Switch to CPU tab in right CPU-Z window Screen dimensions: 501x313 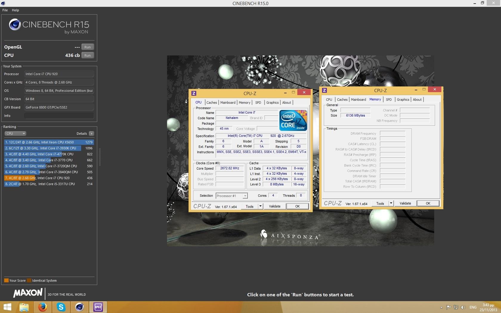click(x=329, y=100)
